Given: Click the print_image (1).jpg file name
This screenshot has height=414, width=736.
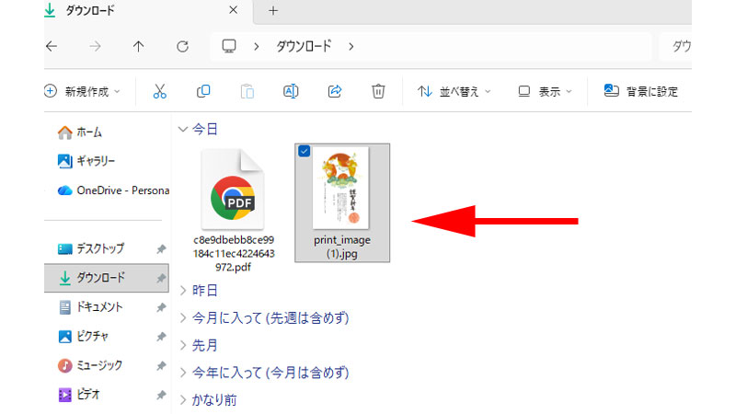Looking at the screenshot, I should pos(342,247).
